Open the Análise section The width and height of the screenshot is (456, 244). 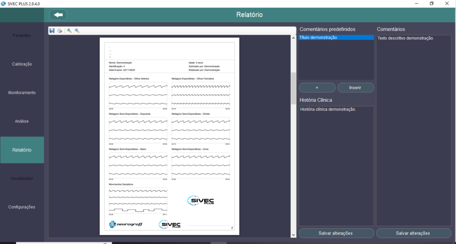[22, 121]
